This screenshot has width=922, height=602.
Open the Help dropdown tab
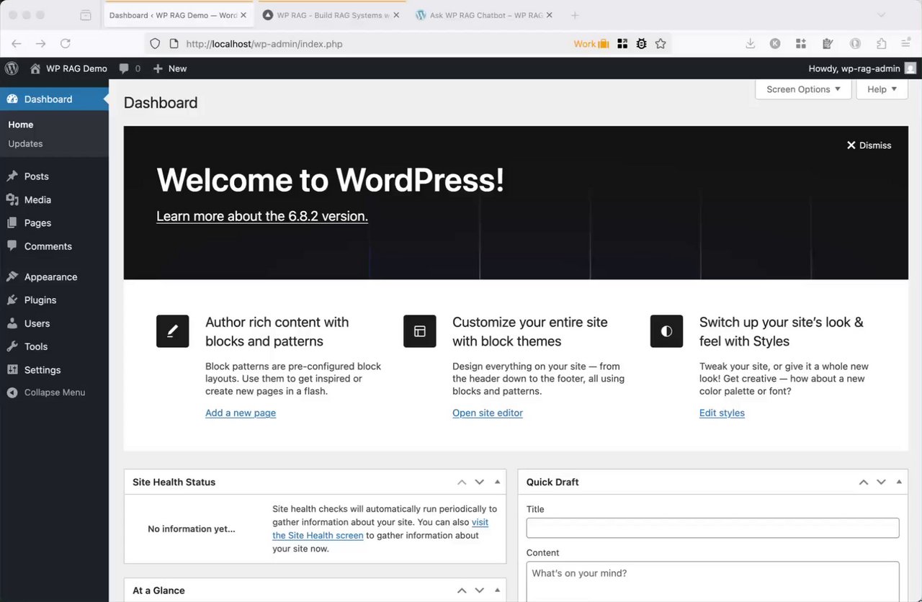(882, 89)
